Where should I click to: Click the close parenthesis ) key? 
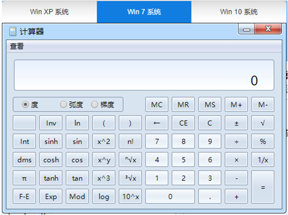(130, 123)
